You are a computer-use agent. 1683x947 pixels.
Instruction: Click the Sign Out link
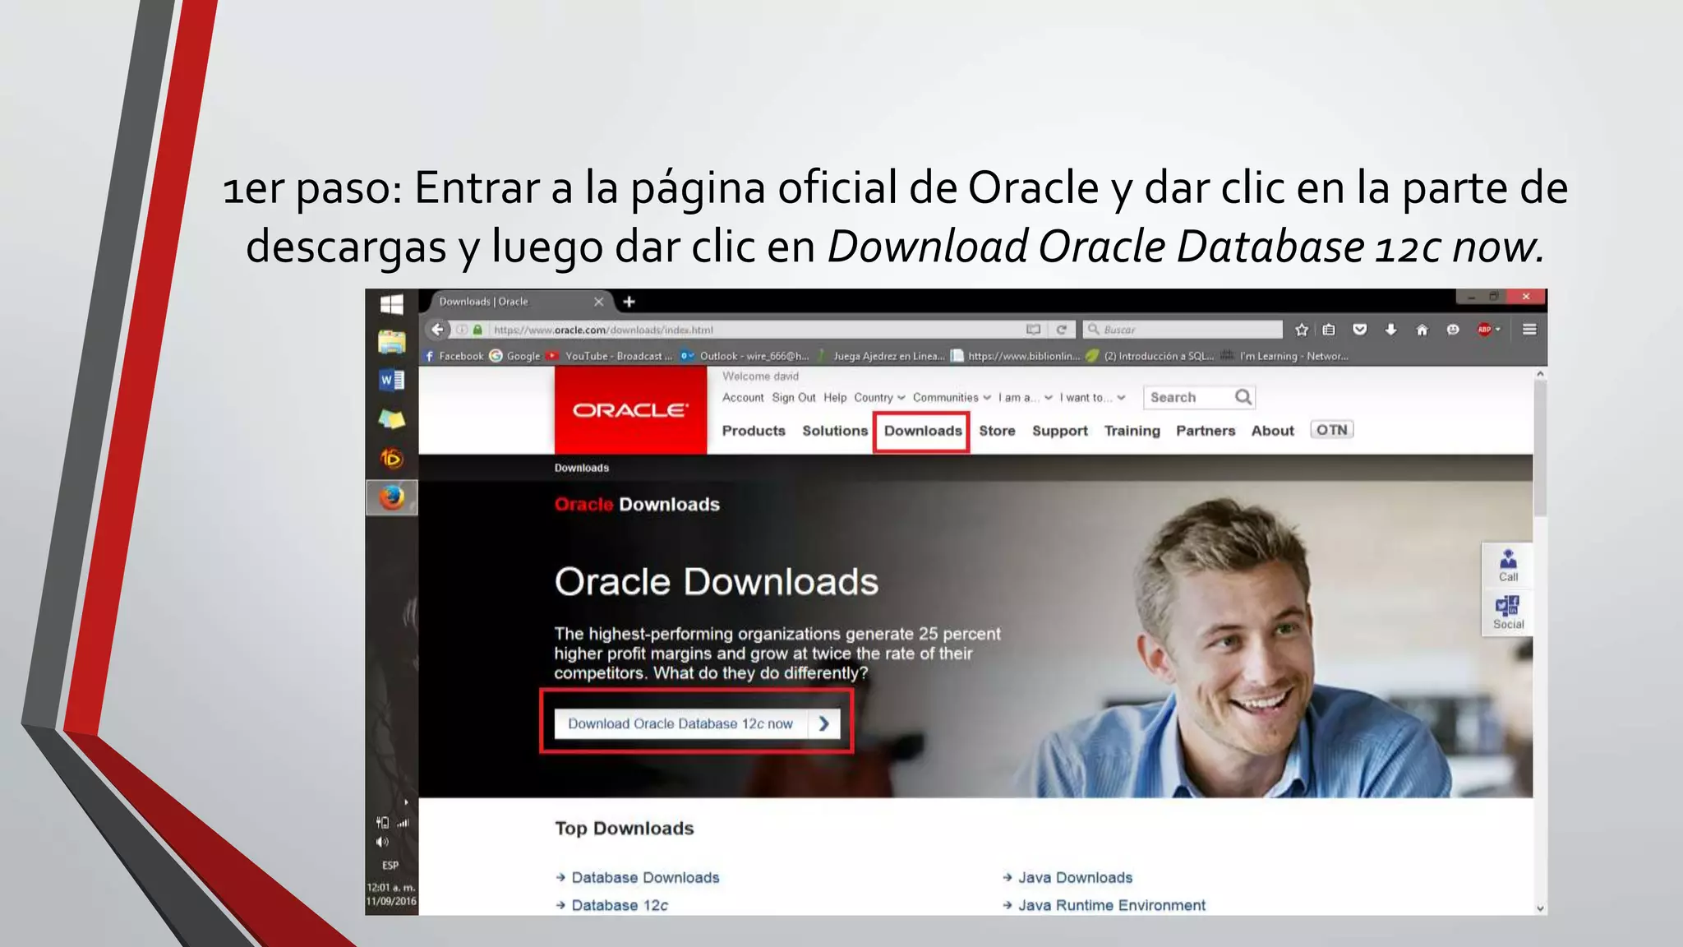[x=794, y=398]
